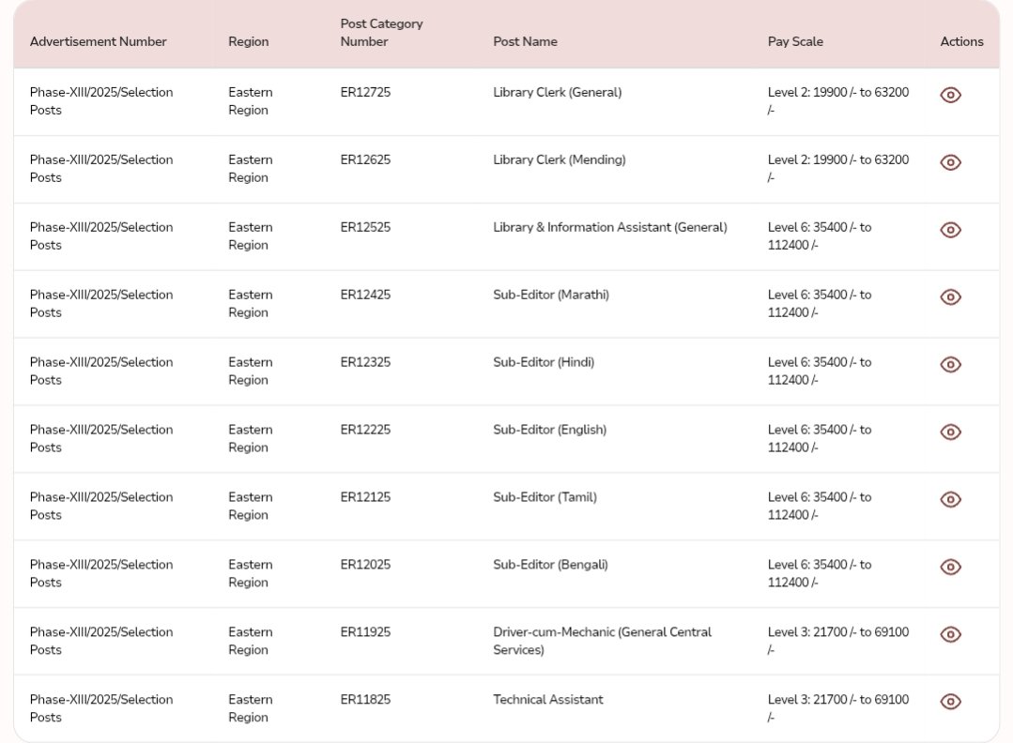Screen dimensions: 1013x743
Task: Click post category number ER11925
Action: click(x=365, y=631)
